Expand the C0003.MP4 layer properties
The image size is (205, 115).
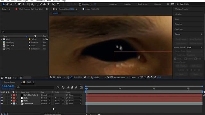(12, 103)
